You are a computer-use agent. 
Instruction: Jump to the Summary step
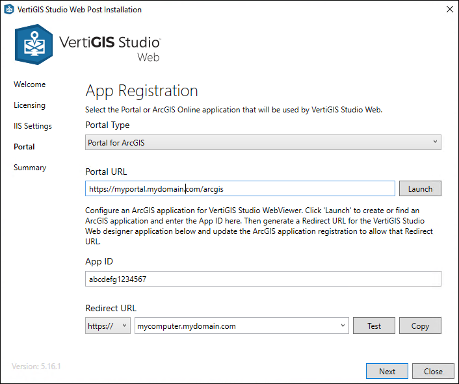coord(30,168)
